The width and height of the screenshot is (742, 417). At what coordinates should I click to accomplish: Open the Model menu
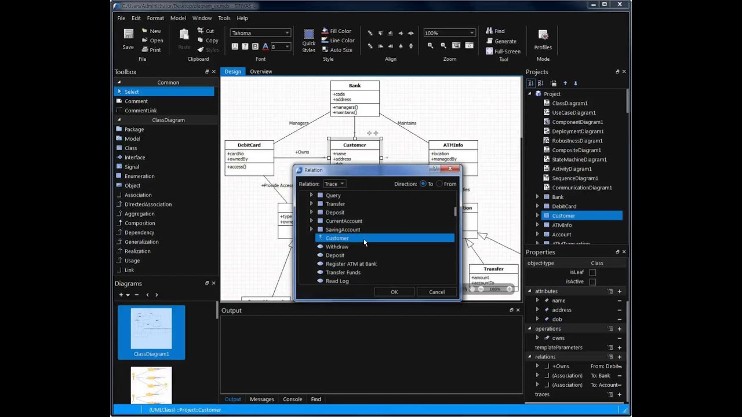[178, 18]
